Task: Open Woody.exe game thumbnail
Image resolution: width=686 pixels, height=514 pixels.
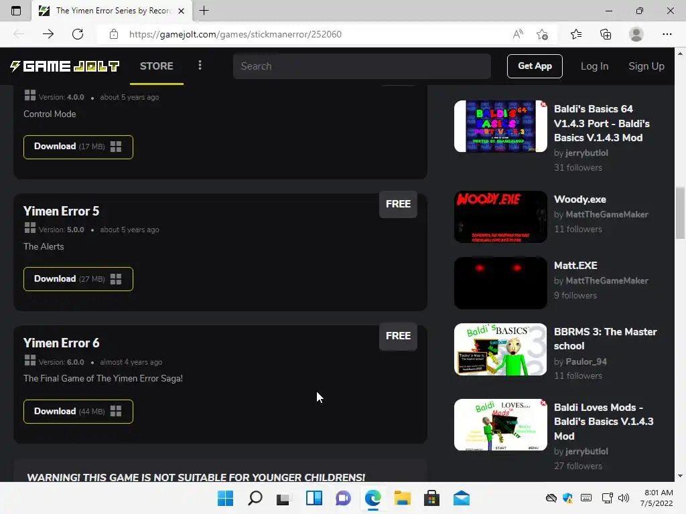Action: pos(500,217)
